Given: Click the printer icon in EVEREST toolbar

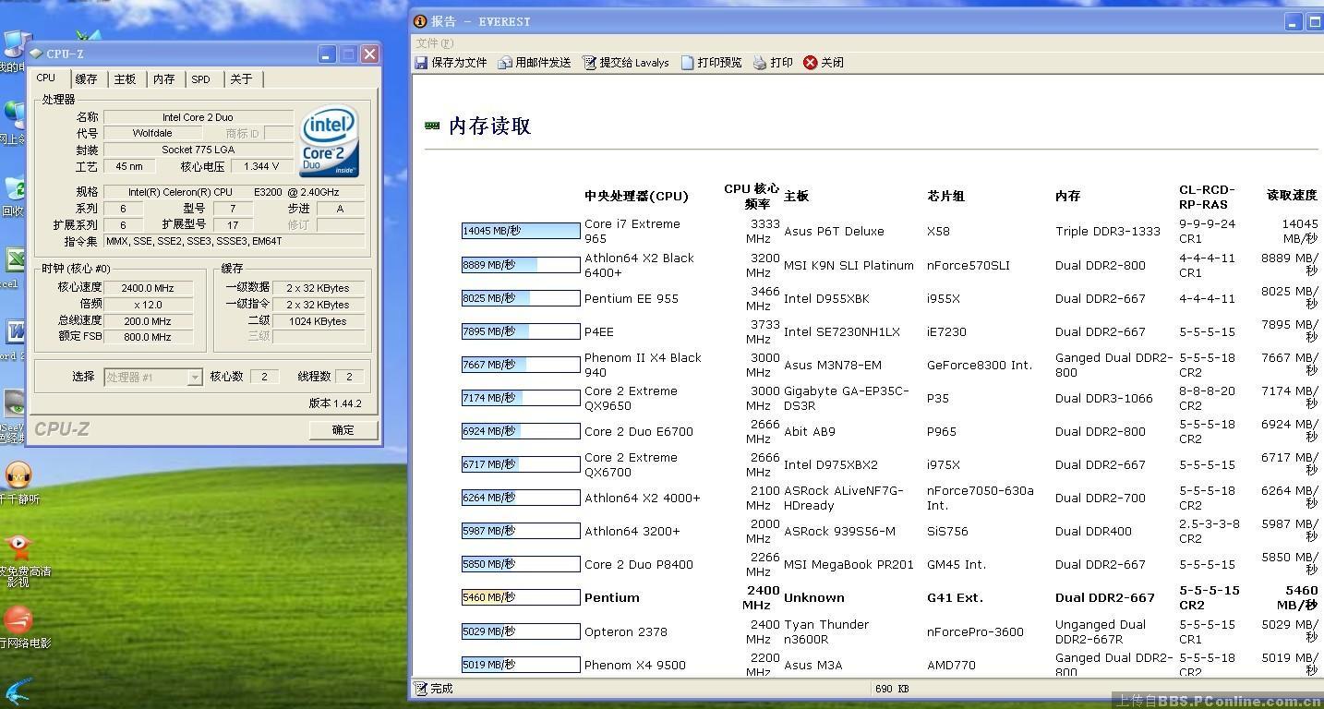Looking at the screenshot, I should [760, 63].
